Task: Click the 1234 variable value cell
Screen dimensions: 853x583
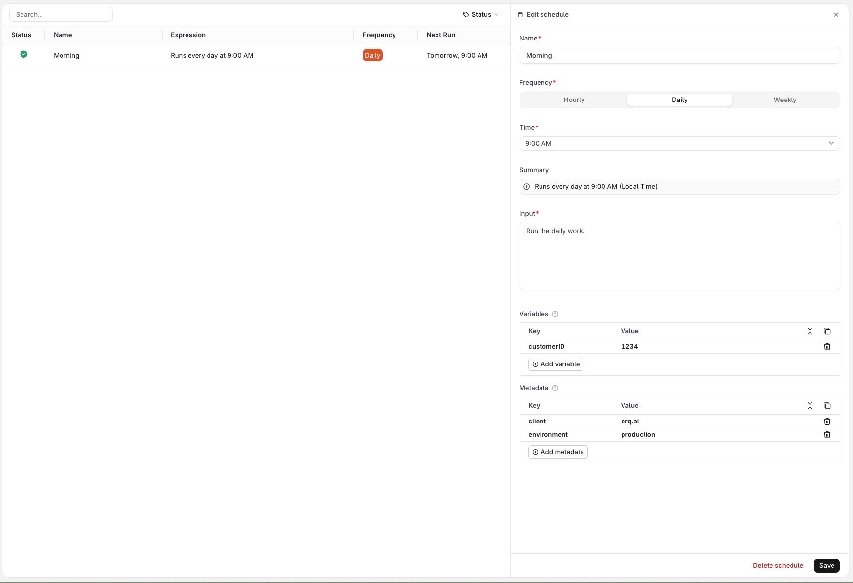Action: (629, 347)
